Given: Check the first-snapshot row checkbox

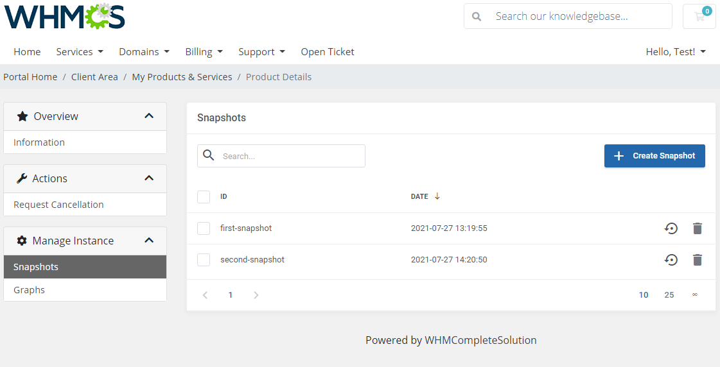Looking at the screenshot, I should tap(204, 228).
